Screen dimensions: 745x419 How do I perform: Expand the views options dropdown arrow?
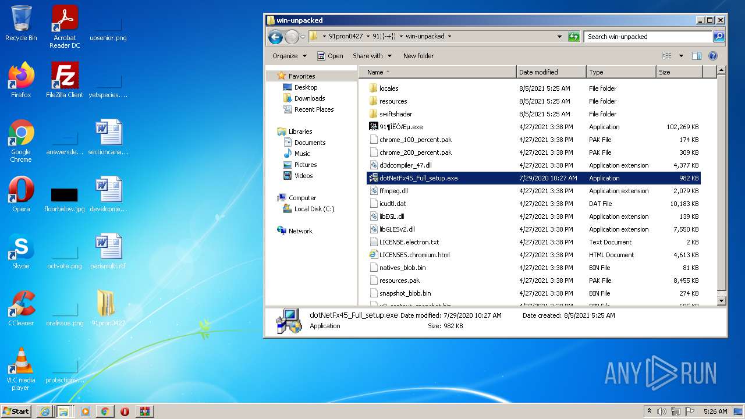(x=681, y=56)
